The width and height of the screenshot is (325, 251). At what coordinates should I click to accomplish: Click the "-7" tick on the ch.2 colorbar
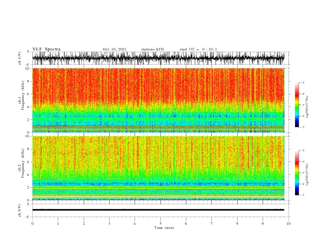tap(302, 195)
